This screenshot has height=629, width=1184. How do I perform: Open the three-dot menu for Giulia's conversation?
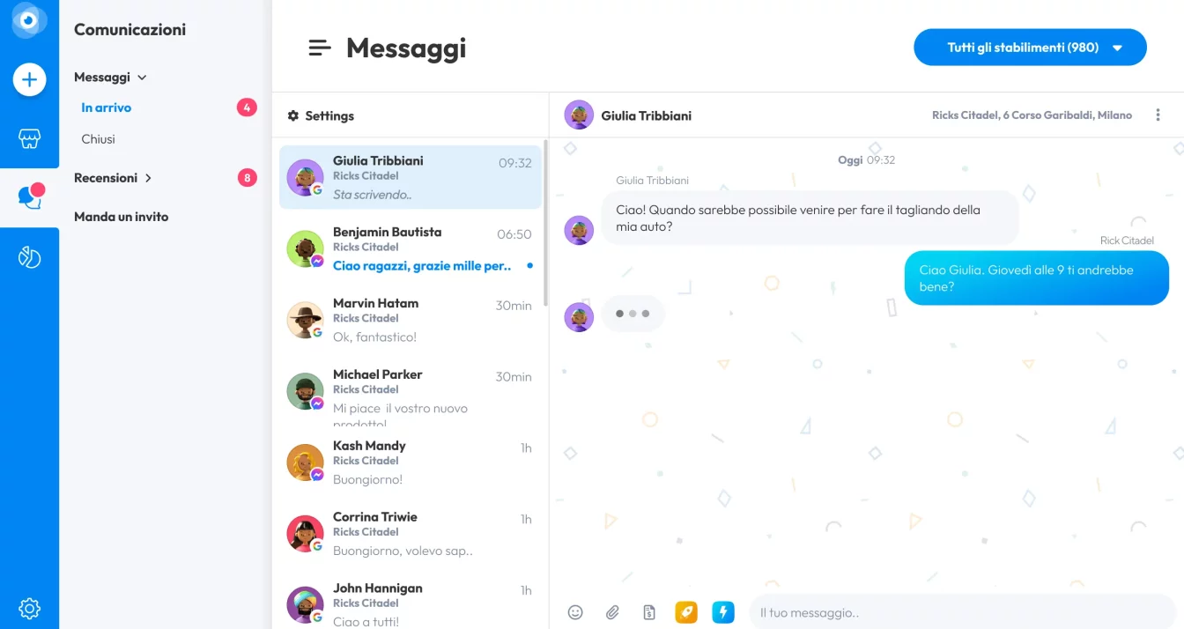(x=1158, y=115)
